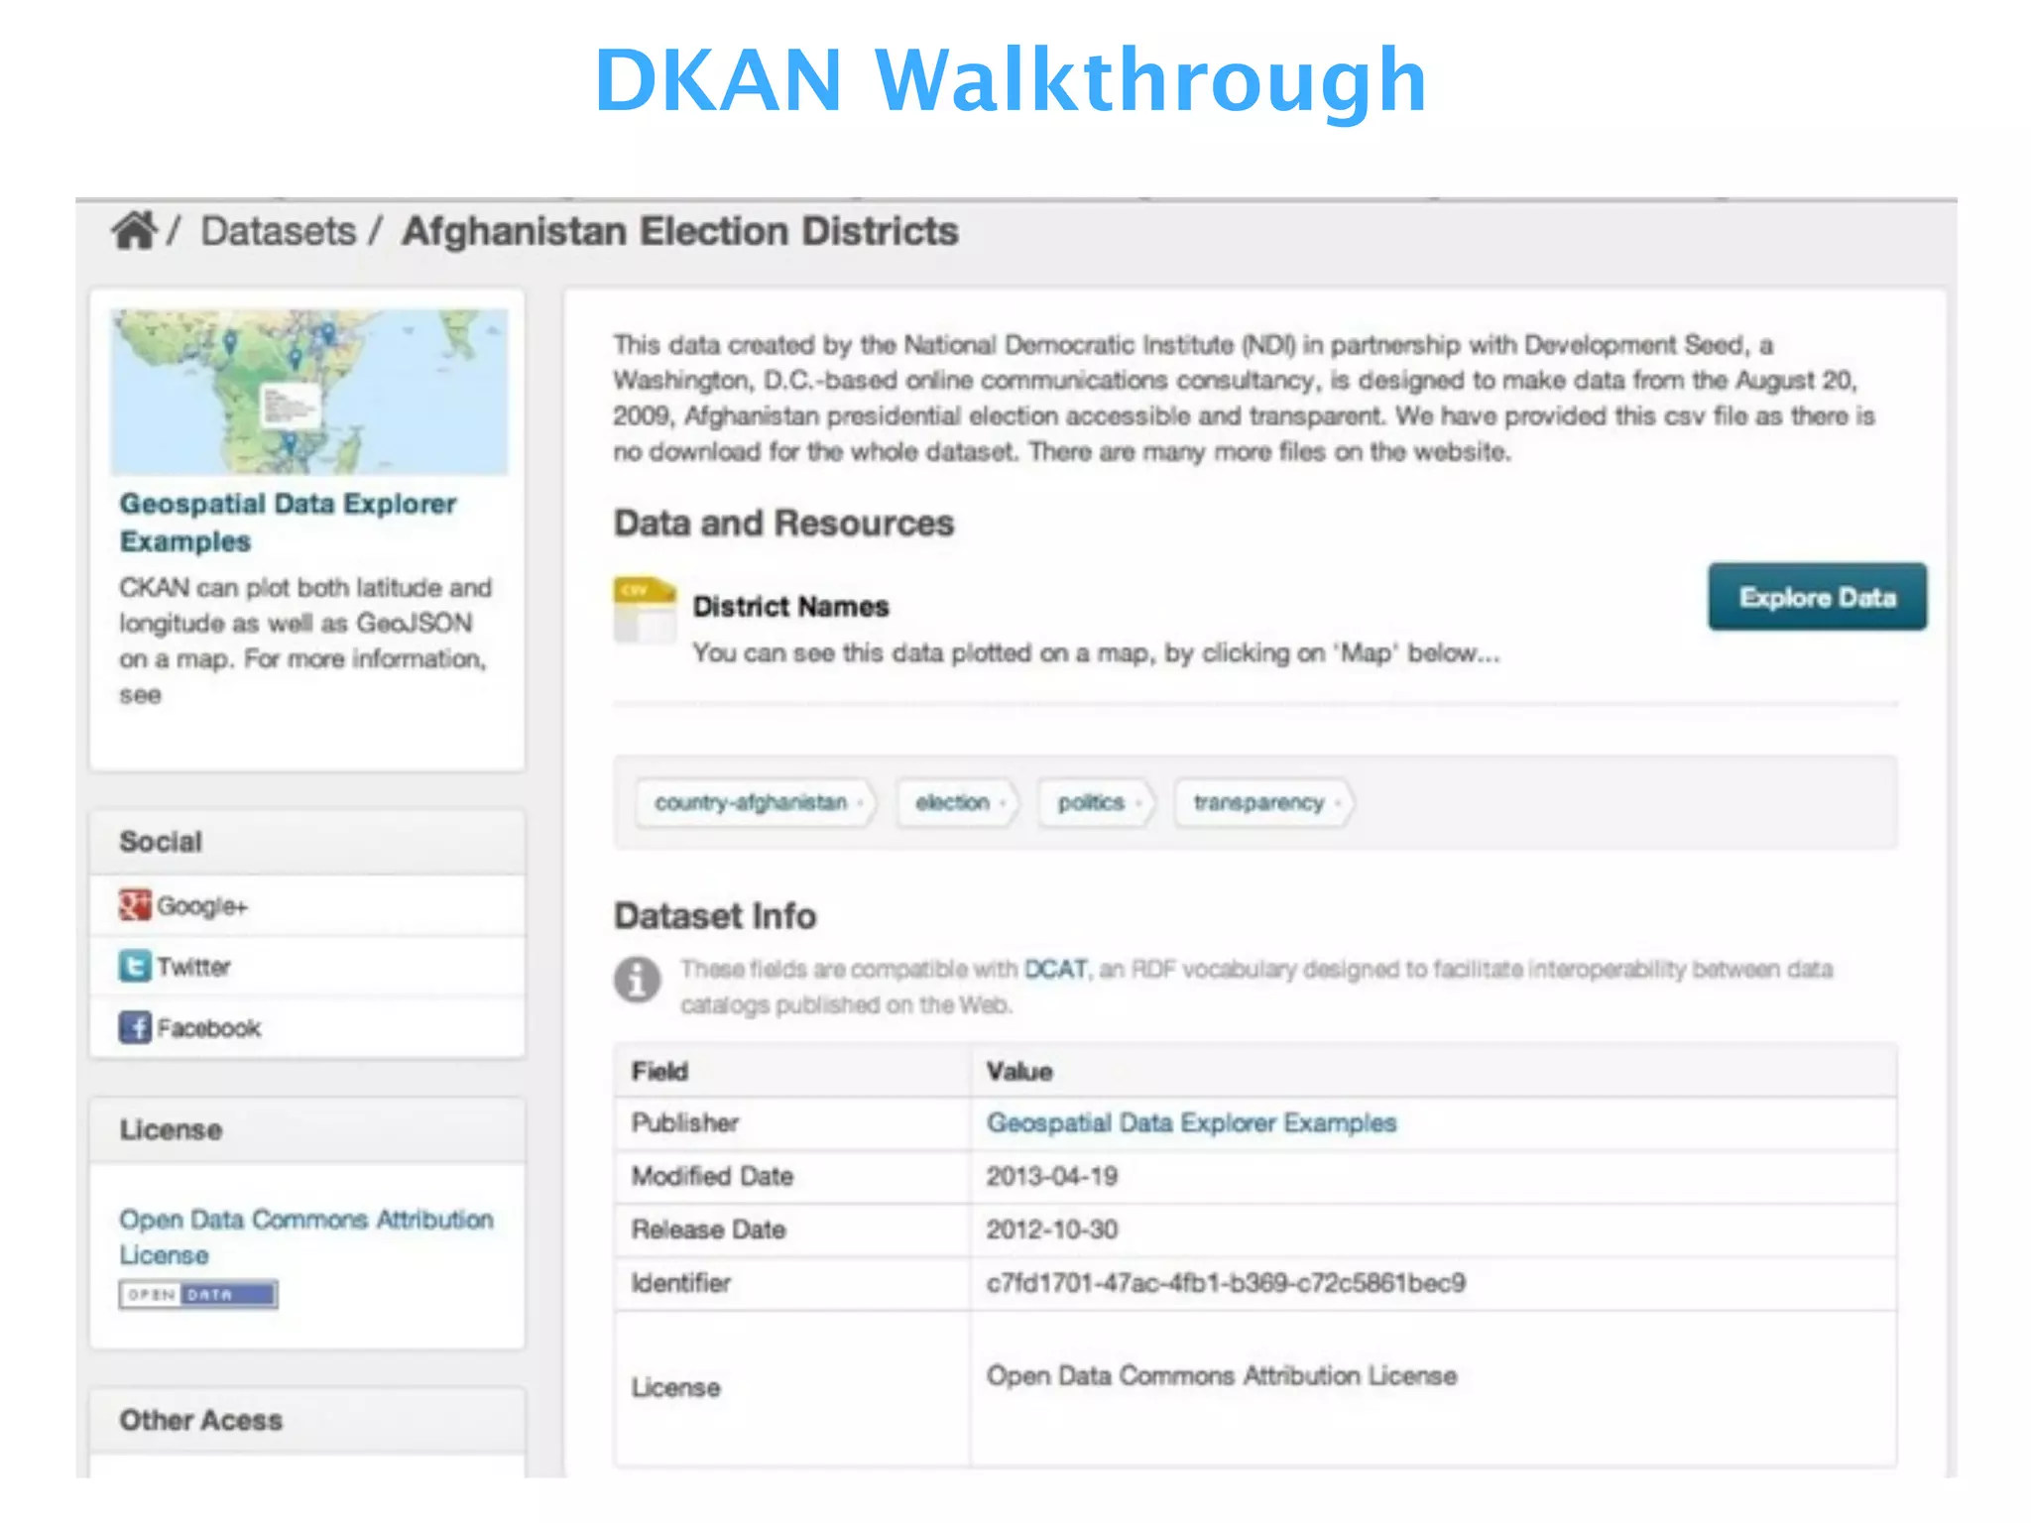
Task: Share via the Facebook text link
Action: [209, 1028]
